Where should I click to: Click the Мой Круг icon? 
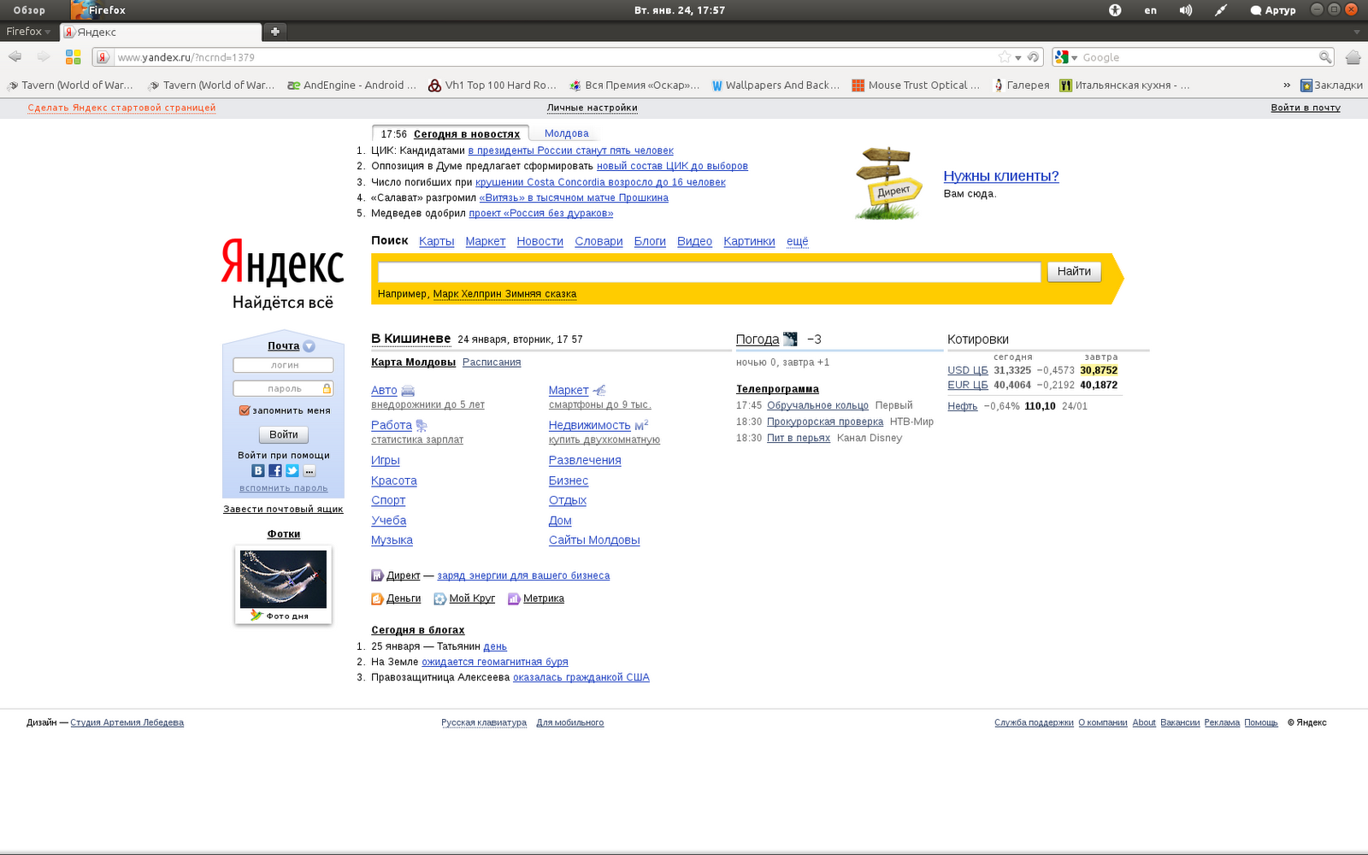coord(439,598)
